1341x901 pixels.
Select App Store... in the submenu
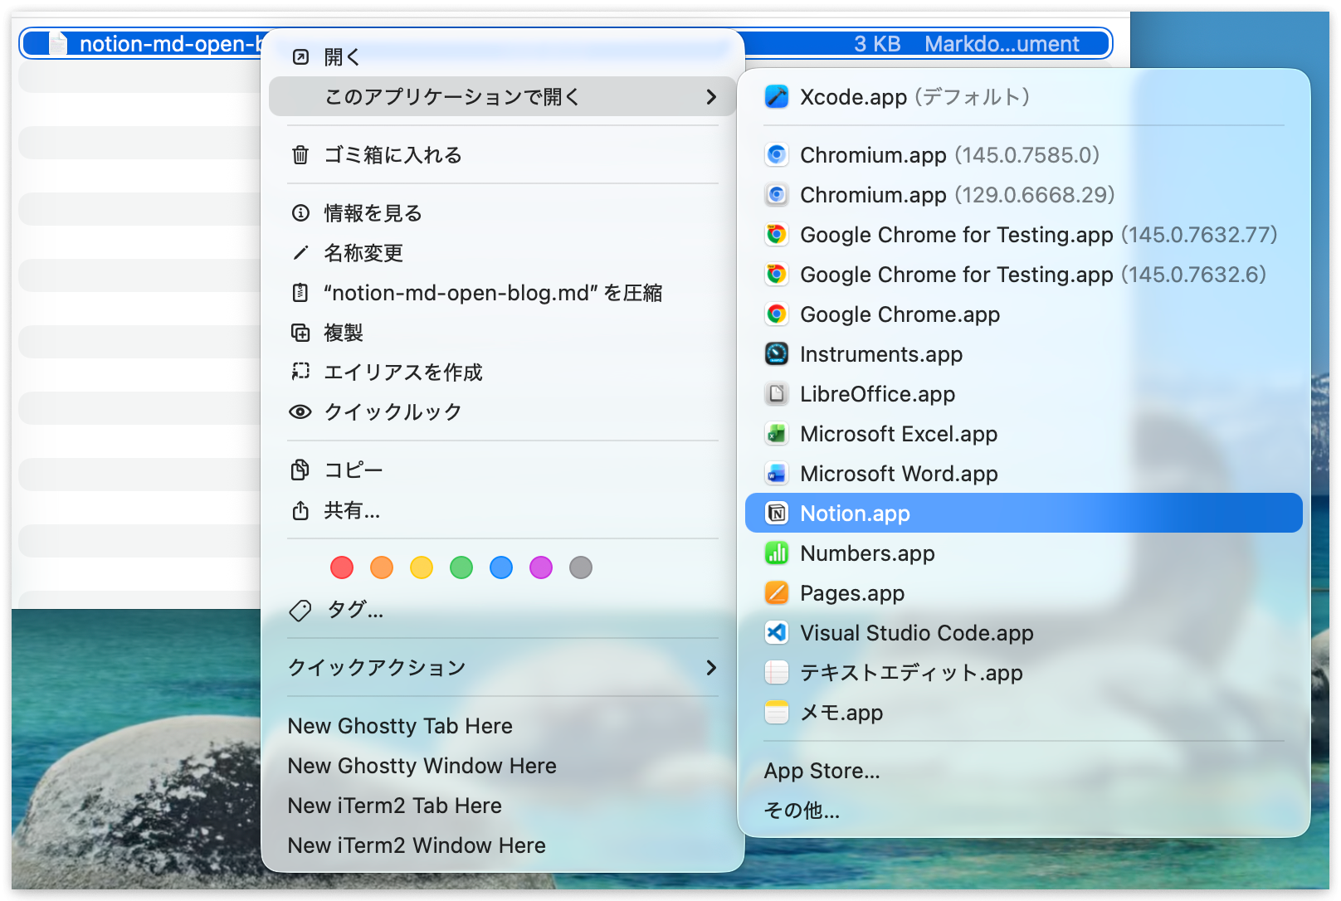[1024, 771]
